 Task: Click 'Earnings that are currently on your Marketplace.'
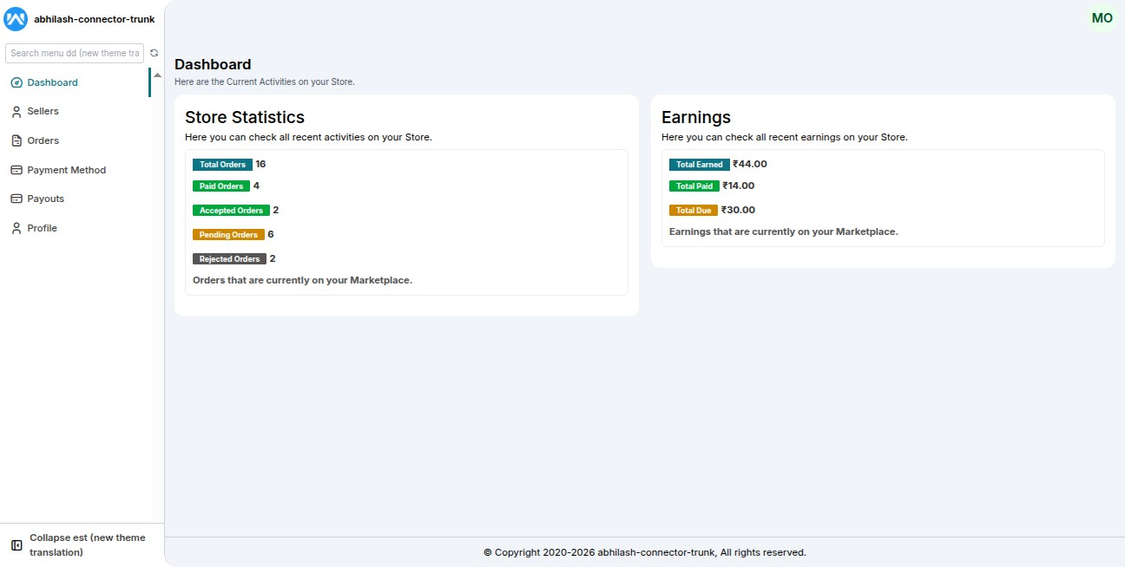(784, 231)
